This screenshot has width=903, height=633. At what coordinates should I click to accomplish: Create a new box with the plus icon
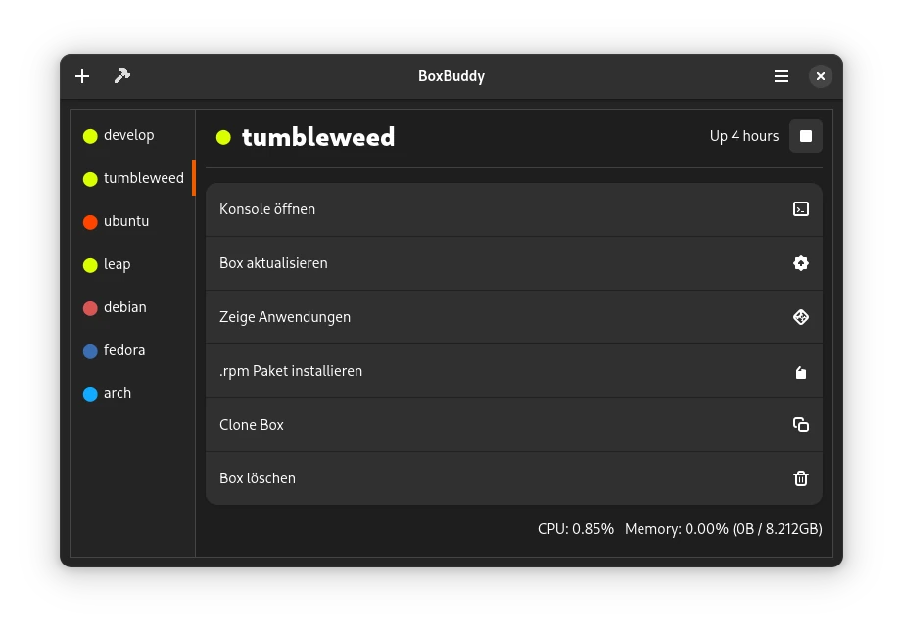[x=82, y=75]
